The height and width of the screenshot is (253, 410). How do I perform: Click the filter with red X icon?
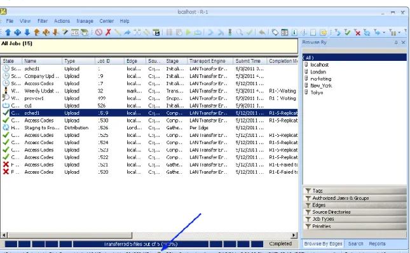coord(357,32)
